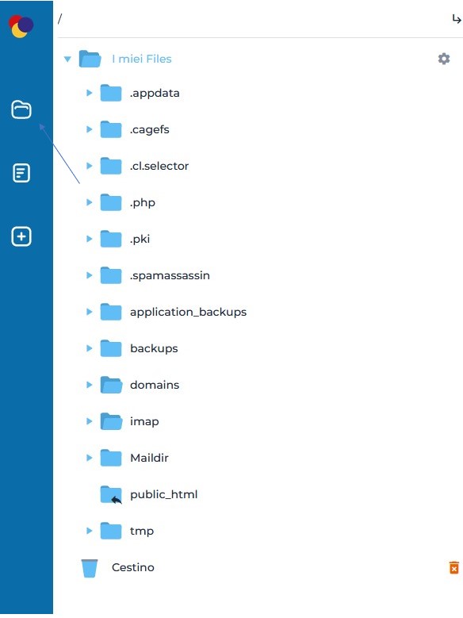463x618 pixels.
Task: Empty Cestino with the orange trash icon
Action: pyautogui.click(x=454, y=567)
